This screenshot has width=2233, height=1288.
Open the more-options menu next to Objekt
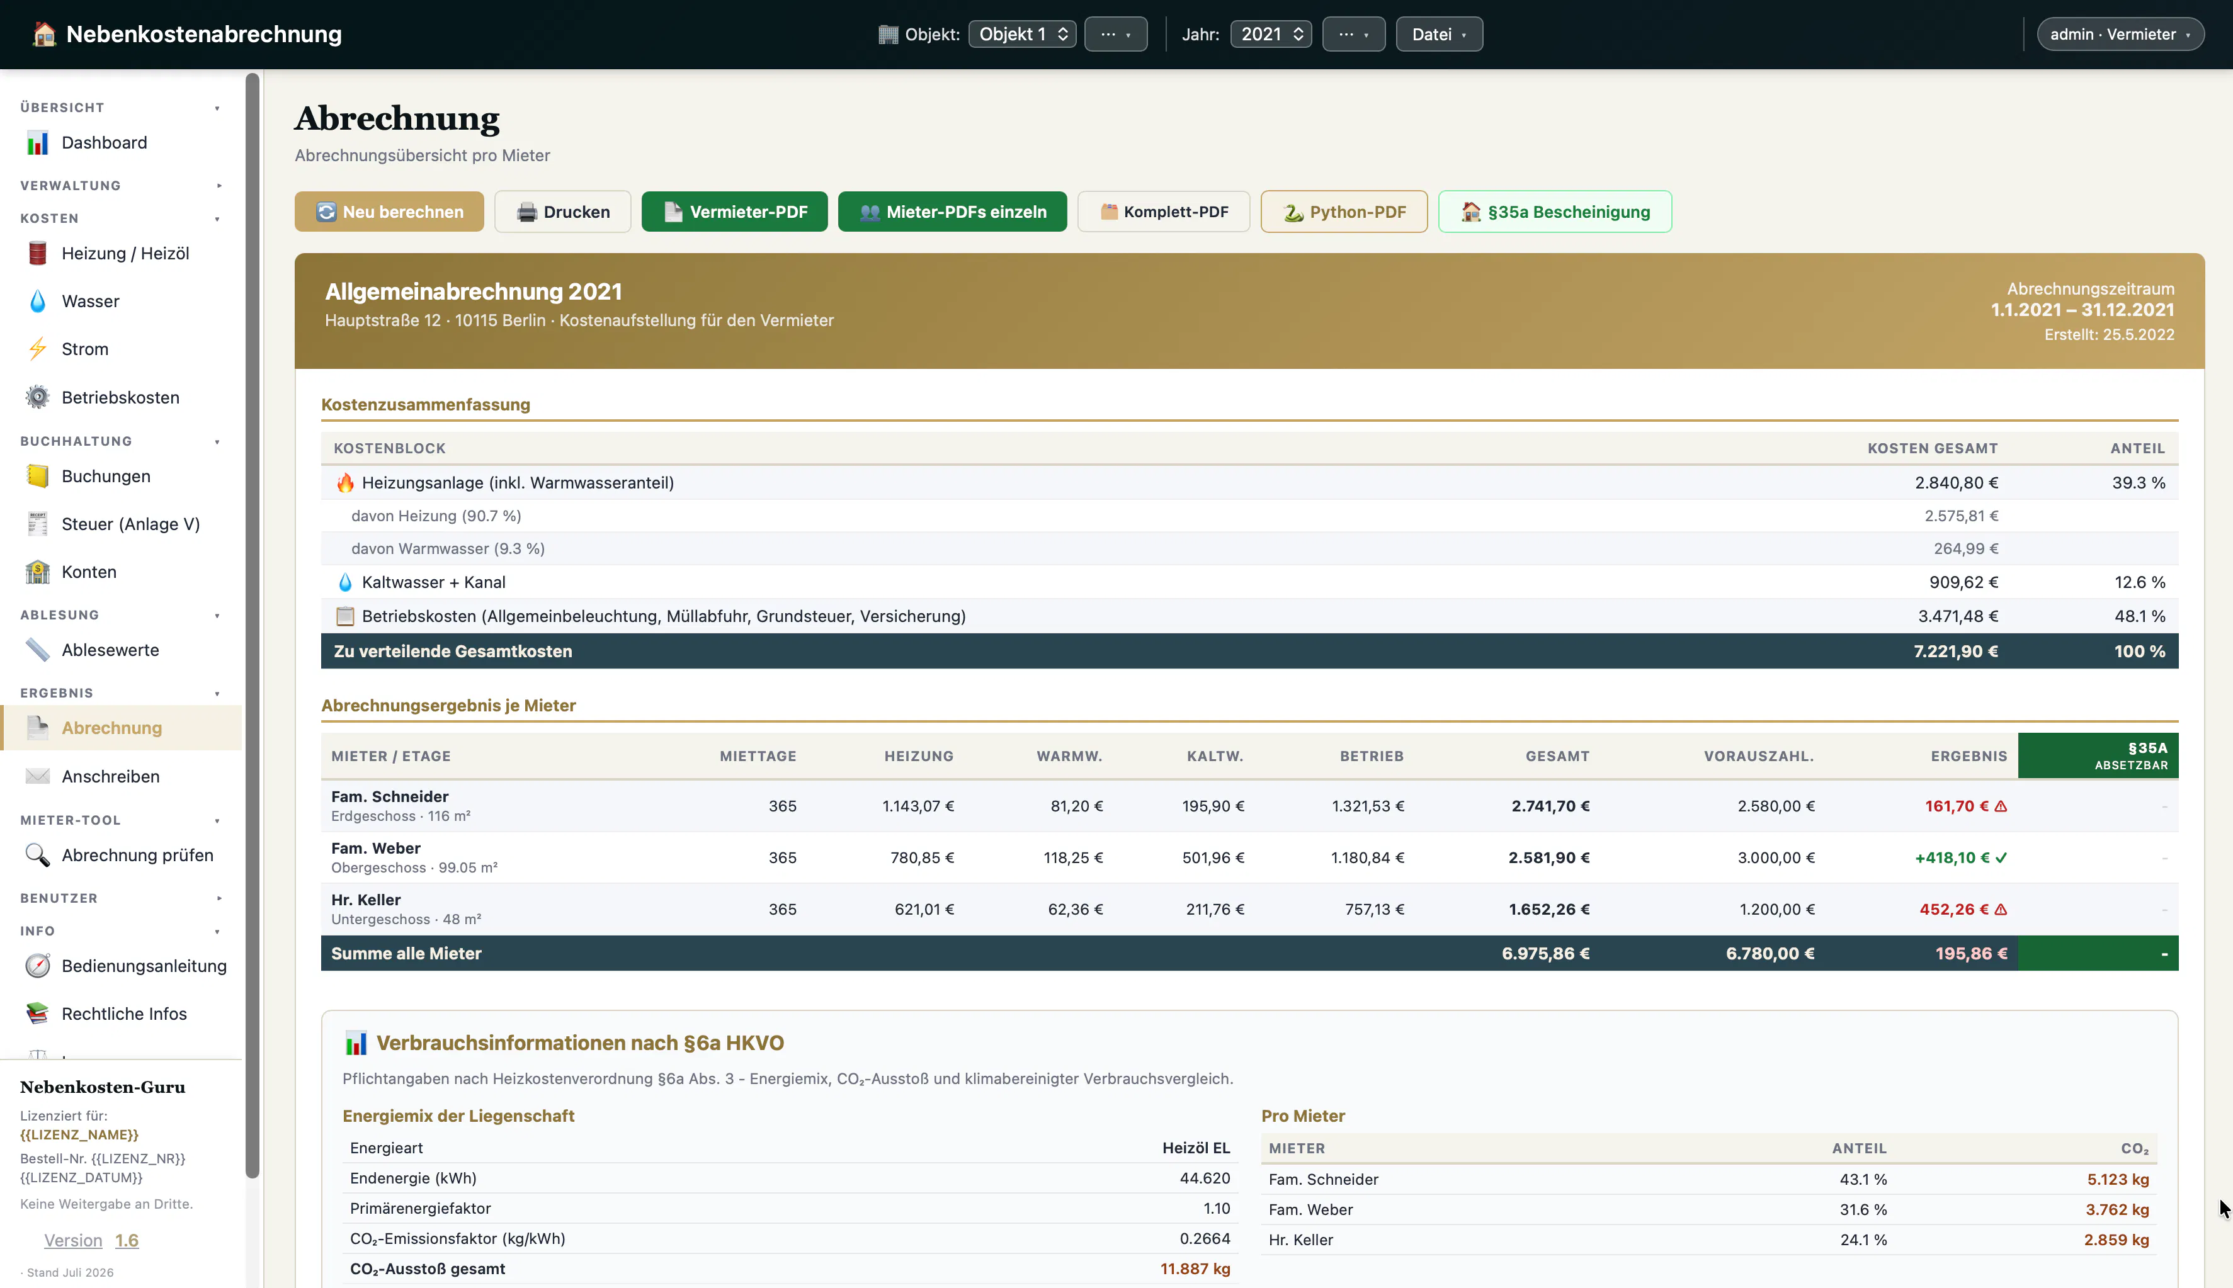[1116, 35]
